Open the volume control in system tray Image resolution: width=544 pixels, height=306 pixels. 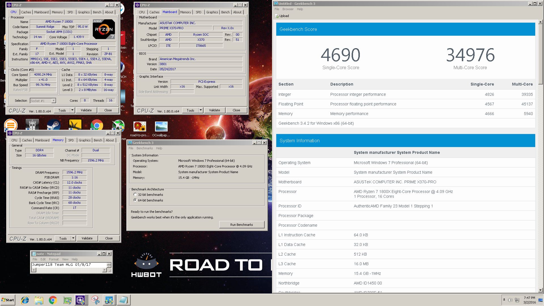tap(510, 300)
